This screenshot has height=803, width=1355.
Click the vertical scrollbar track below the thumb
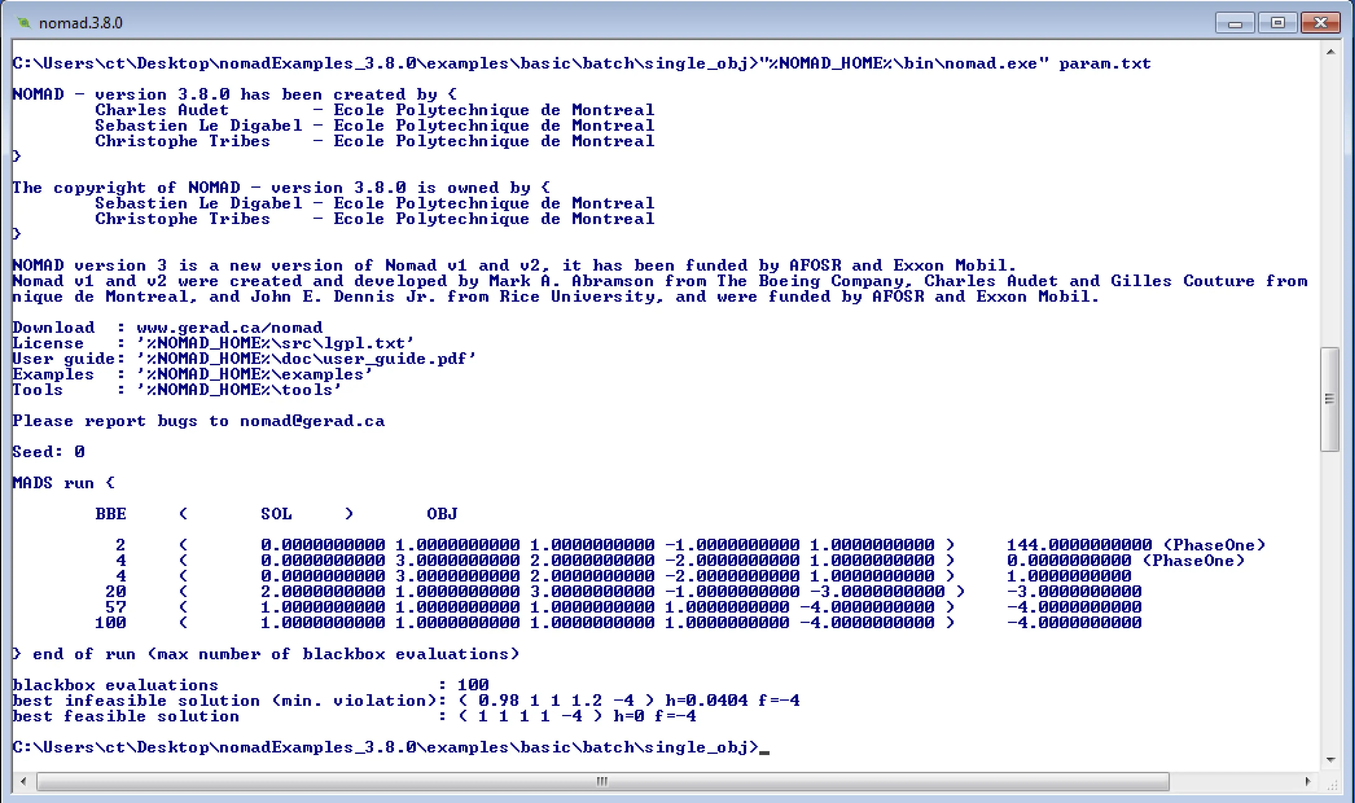pyautogui.click(x=1331, y=595)
